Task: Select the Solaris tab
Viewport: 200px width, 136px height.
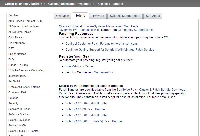Action: (80, 16)
